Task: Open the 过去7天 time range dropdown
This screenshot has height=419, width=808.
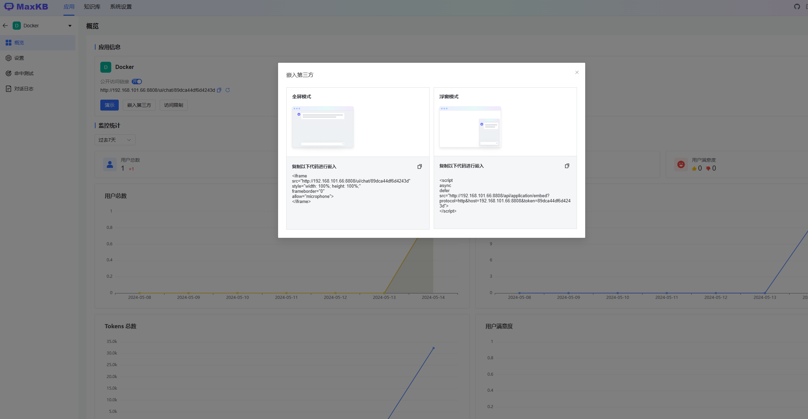Action: 115,140
